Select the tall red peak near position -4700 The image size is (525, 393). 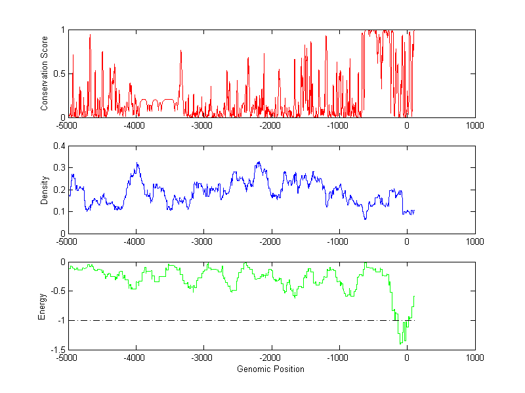click(90, 37)
